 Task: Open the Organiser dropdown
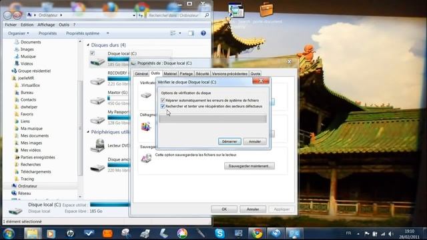tap(18, 33)
